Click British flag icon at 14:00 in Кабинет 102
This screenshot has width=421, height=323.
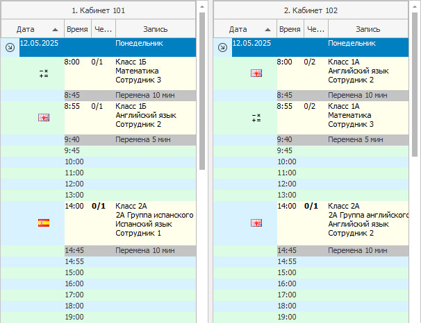click(x=256, y=223)
